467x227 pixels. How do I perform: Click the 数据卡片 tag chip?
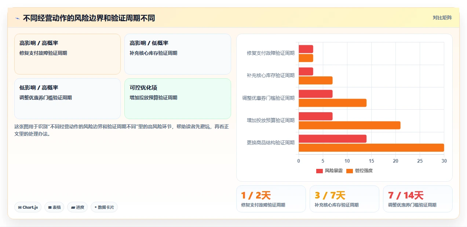point(104,207)
